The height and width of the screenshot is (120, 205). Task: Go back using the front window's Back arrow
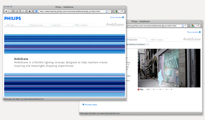[x=6, y=11]
